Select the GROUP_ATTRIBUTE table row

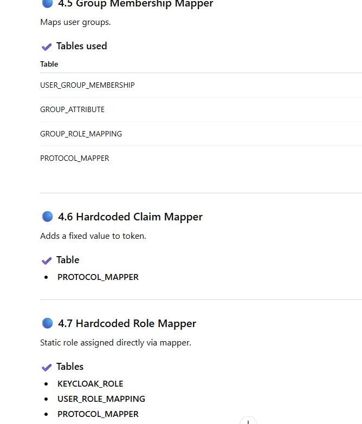point(72,109)
